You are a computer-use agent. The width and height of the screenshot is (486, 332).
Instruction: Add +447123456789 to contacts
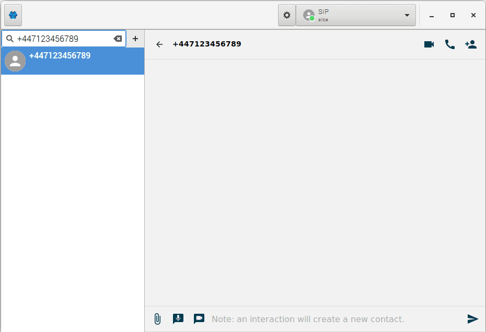pos(471,44)
